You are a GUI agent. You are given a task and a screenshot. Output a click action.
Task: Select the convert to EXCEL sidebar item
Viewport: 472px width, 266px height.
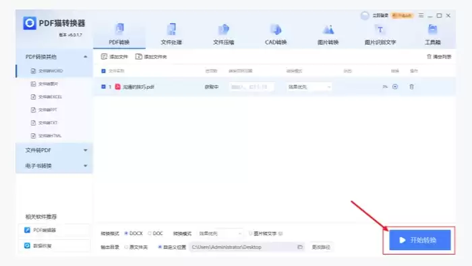[x=54, y=97]
